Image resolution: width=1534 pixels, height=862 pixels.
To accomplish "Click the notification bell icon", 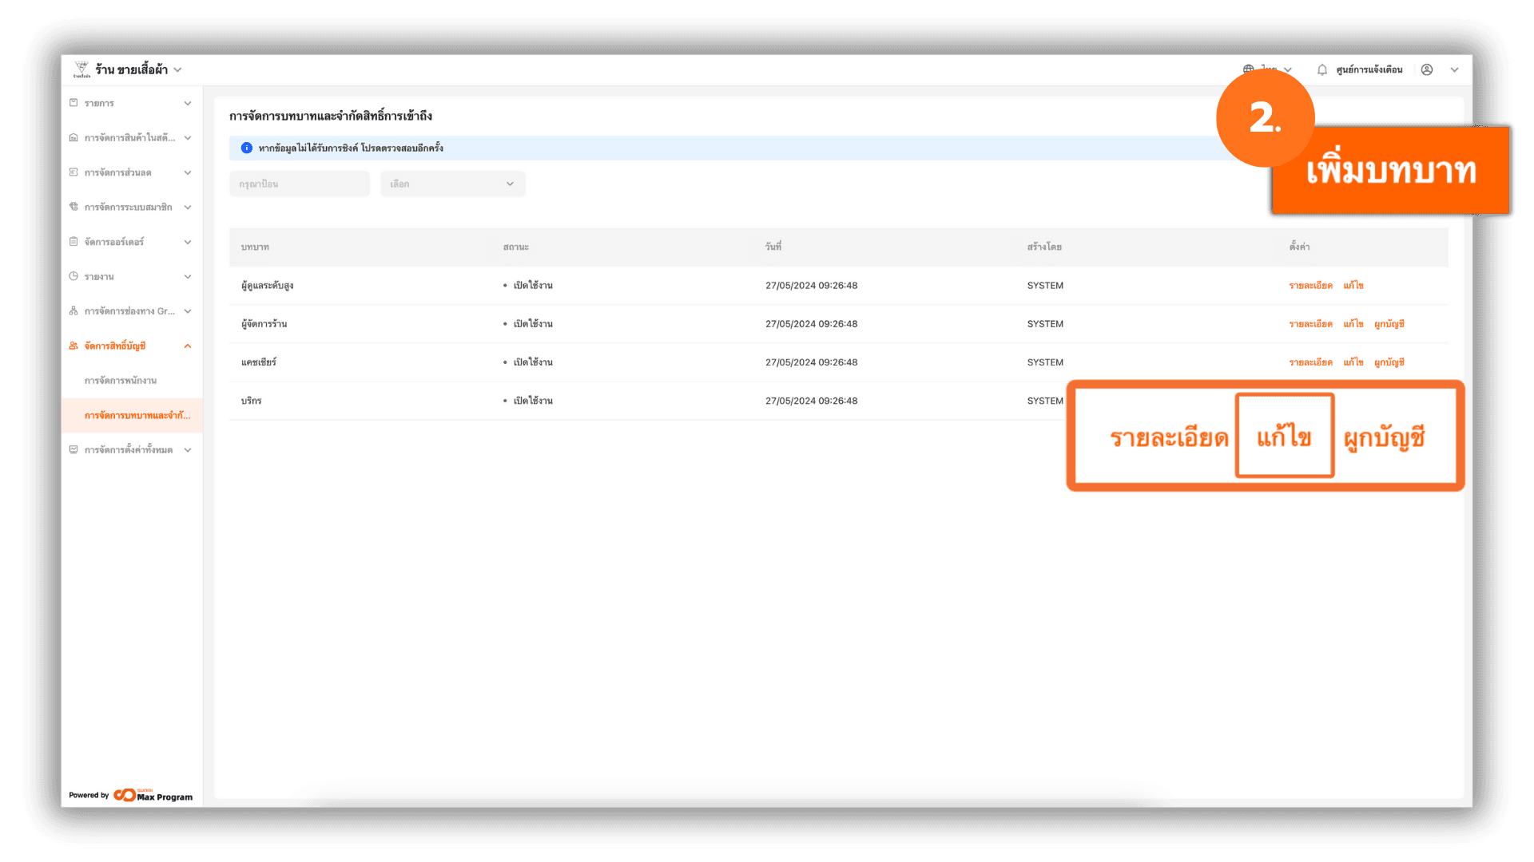I will (1322, 69).
